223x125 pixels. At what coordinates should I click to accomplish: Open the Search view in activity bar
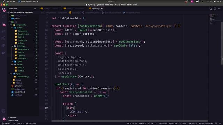pos(3,17)
